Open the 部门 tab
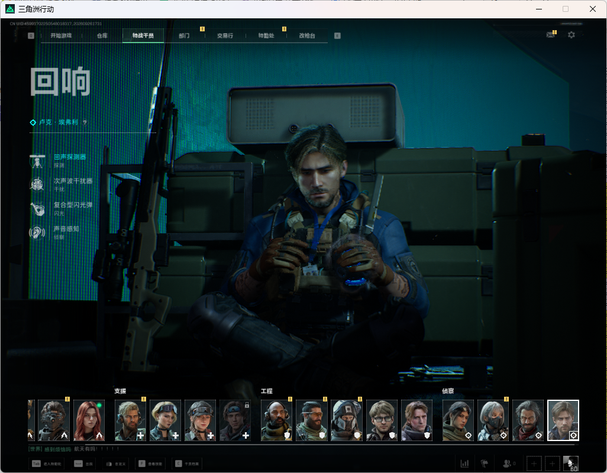 [x=184, y=35]
